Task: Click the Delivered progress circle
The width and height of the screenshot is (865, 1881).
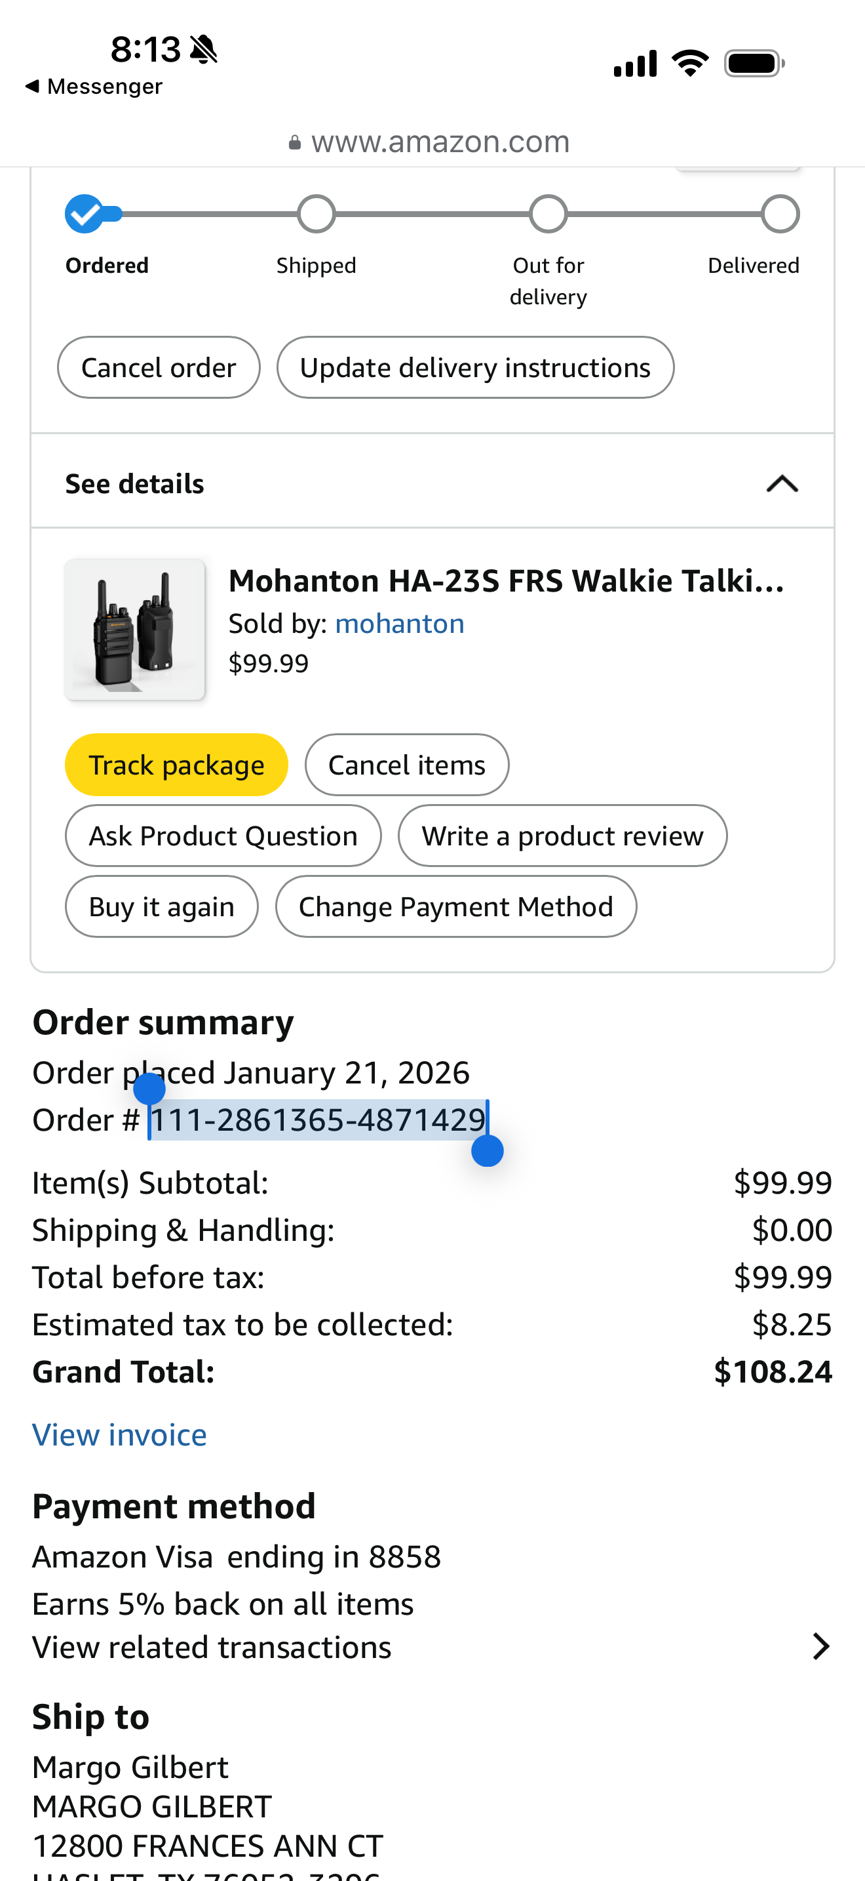Action: (780, 214)
